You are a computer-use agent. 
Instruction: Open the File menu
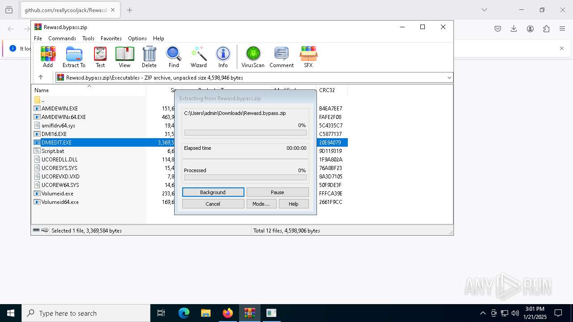pyautogui.click(x=38, y=38)
